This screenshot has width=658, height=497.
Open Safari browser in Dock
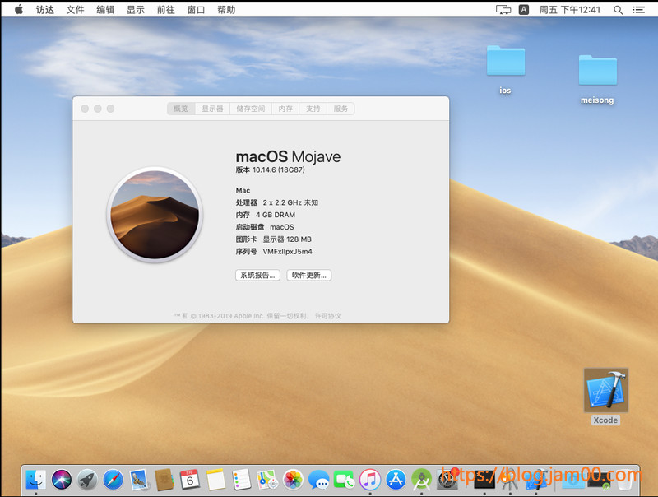113,479
